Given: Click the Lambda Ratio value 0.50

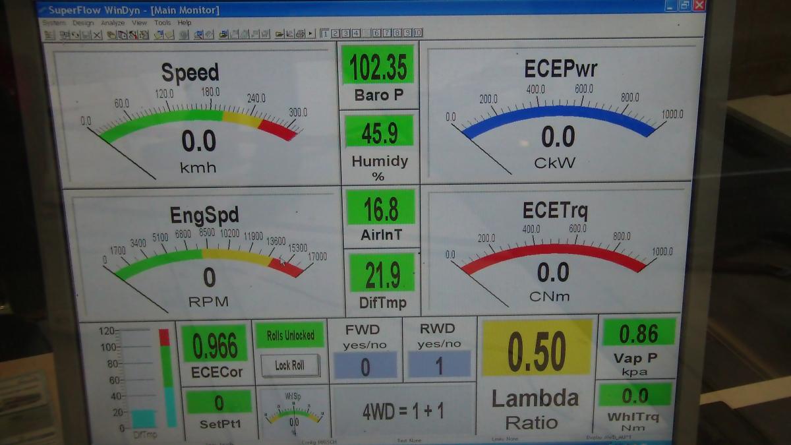Looking at the screenshot, I should (x=537, y=349).
